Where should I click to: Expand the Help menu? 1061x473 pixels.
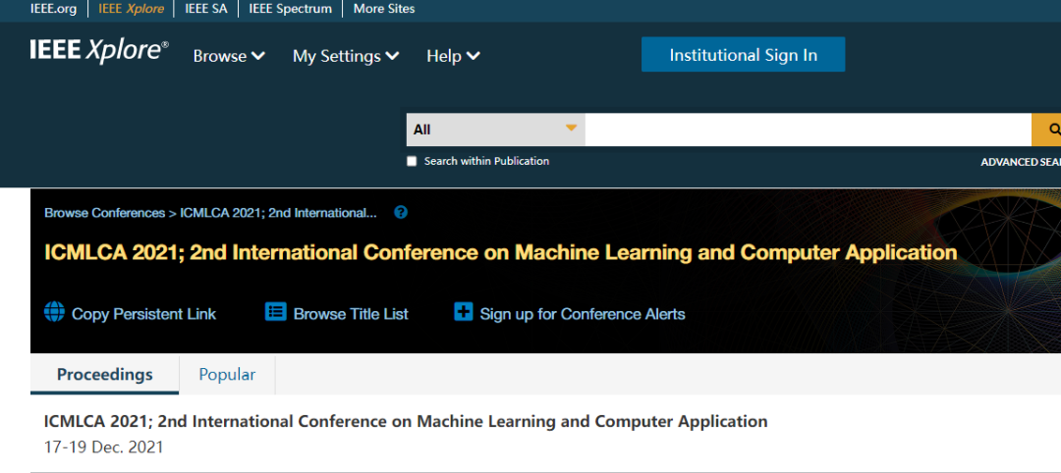(x=453, y=56)
